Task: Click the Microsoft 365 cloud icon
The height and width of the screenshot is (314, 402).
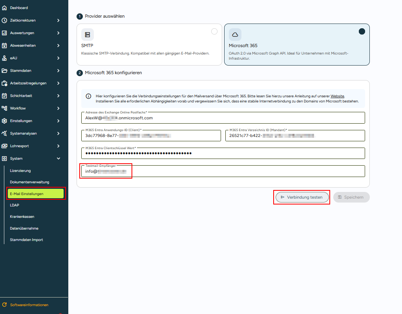Action: [x=235, y=35]
